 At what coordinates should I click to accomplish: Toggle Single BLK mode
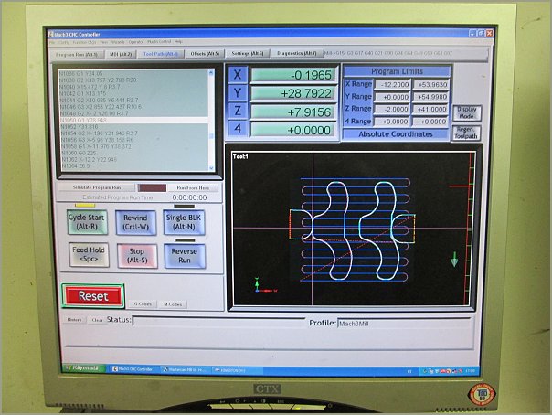click(x=185, y=222)
